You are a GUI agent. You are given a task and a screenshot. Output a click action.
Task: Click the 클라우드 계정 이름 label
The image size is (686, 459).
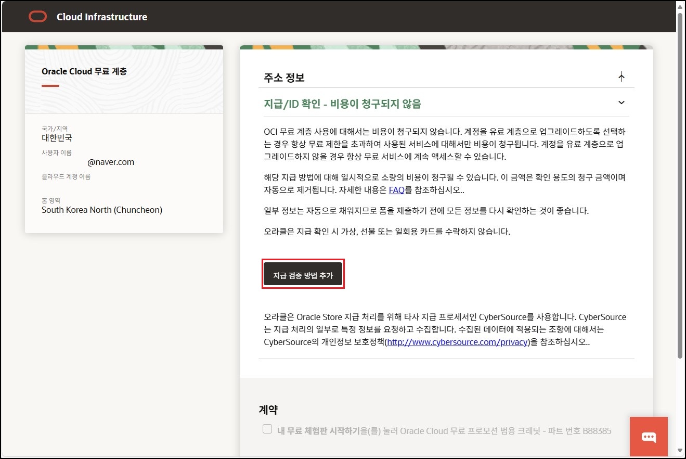point(66,177)
